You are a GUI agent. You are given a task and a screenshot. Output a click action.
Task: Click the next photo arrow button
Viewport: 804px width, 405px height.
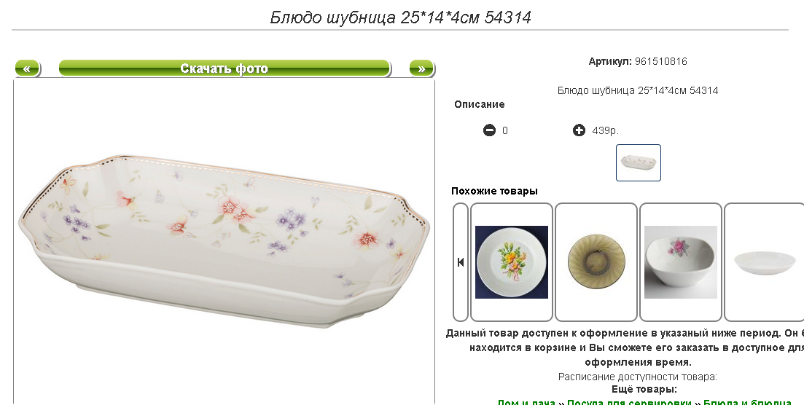point(421,68)
